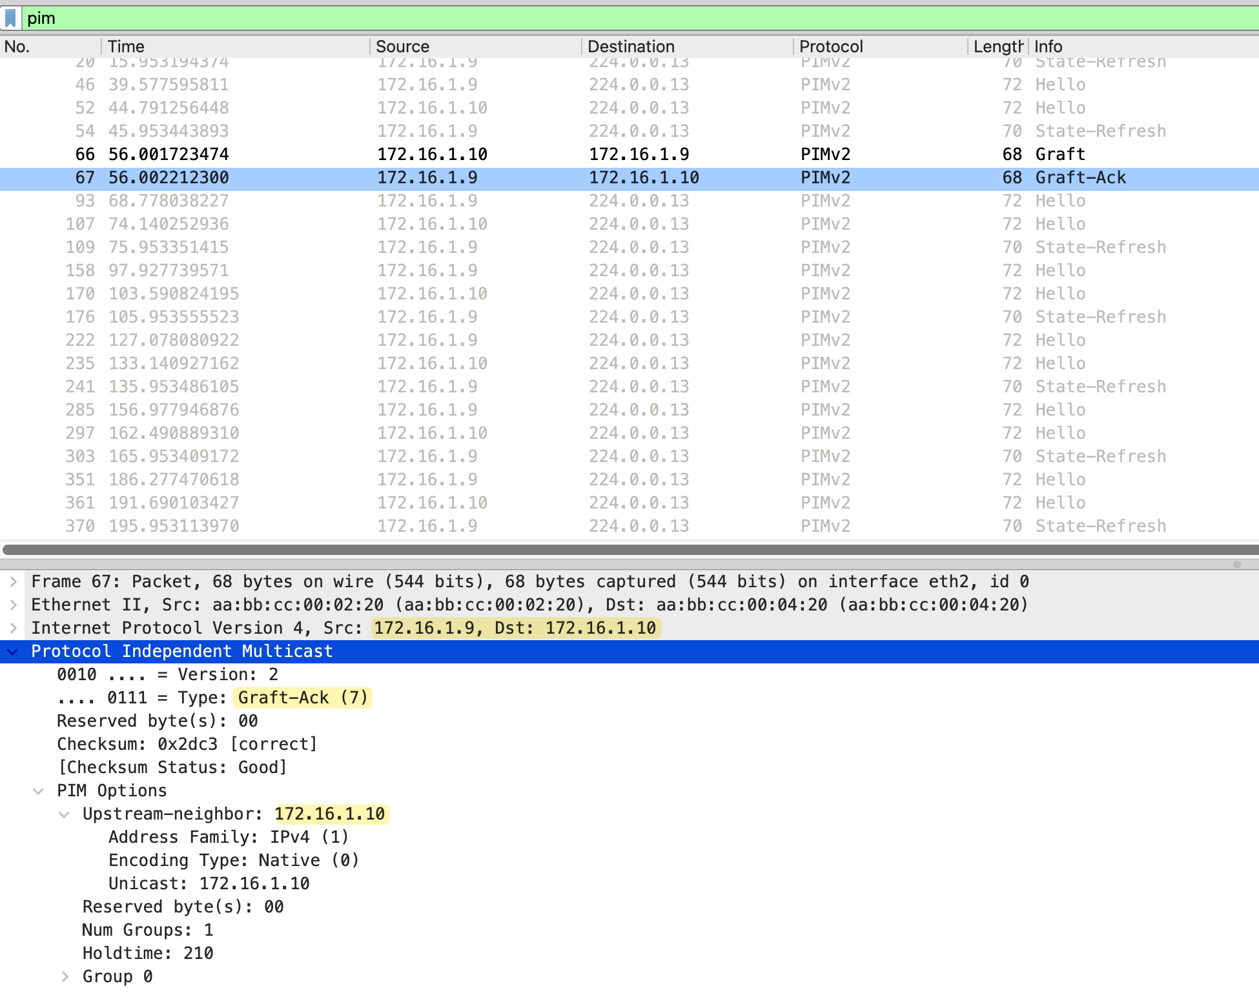Expand the Frame 67 details row
This screenshot has height=1008, width=1259.
(x=13, y=581)
